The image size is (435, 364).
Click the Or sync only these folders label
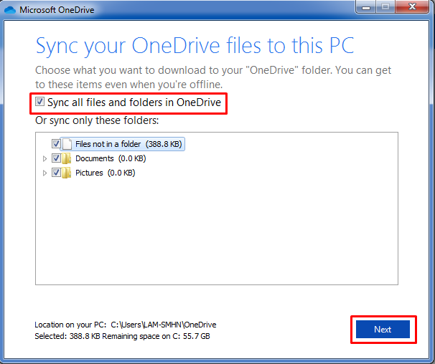[x=97, y=120]
